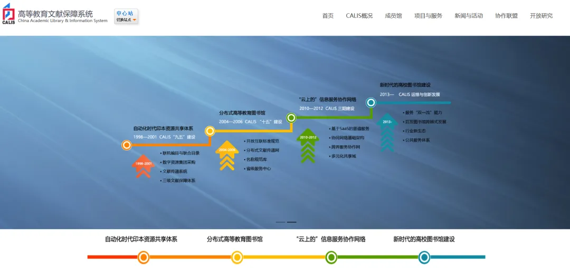570x268 pixels.
Task: Click bullet 基于SaaS的普遍服务
Action: click(x=349, y=129)
